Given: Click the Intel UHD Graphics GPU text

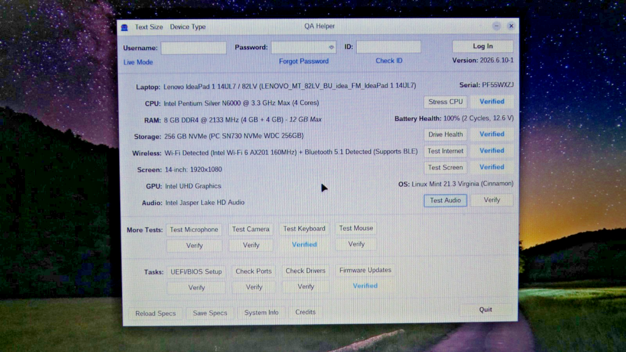Looking at the screenshot, I should point(193,186).
